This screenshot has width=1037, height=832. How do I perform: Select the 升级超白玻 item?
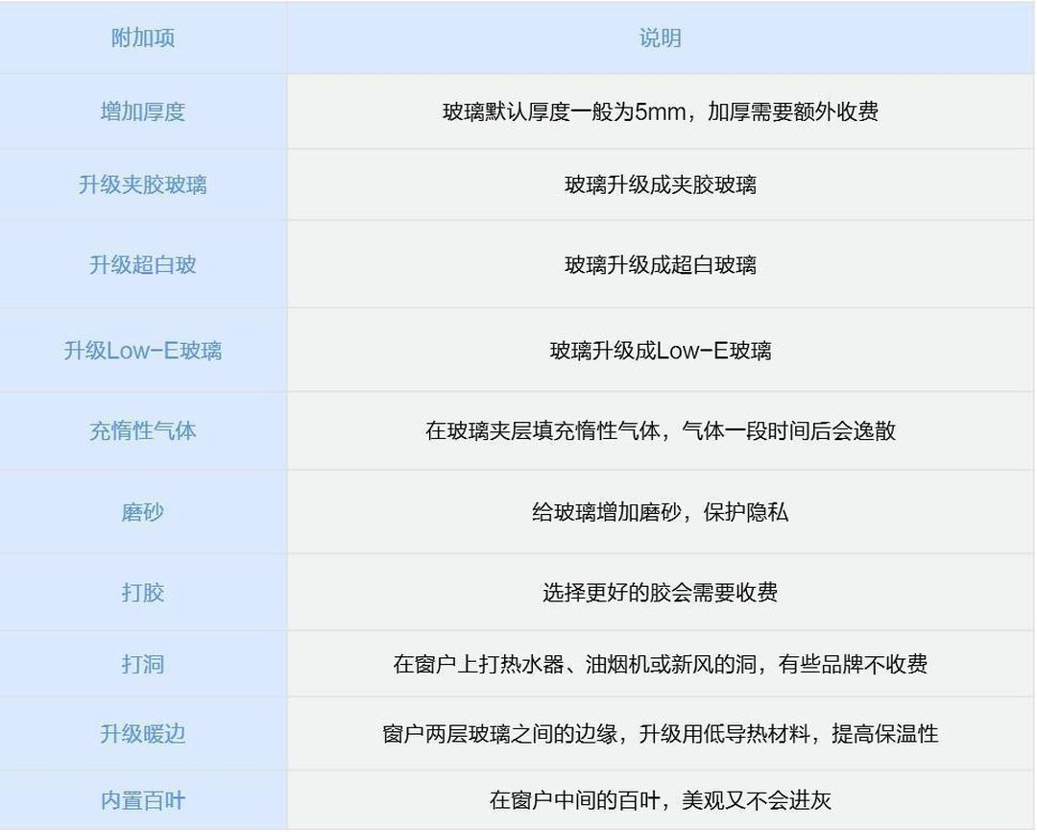[x=142, y=264]
